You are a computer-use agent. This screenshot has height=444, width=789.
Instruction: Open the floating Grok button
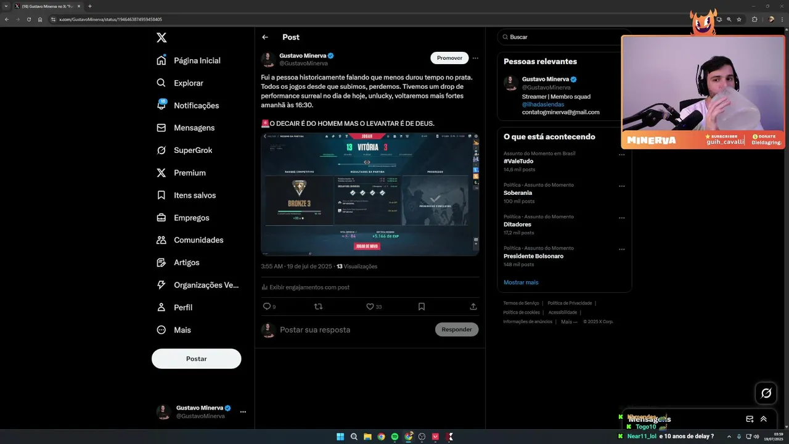[766, 393]
